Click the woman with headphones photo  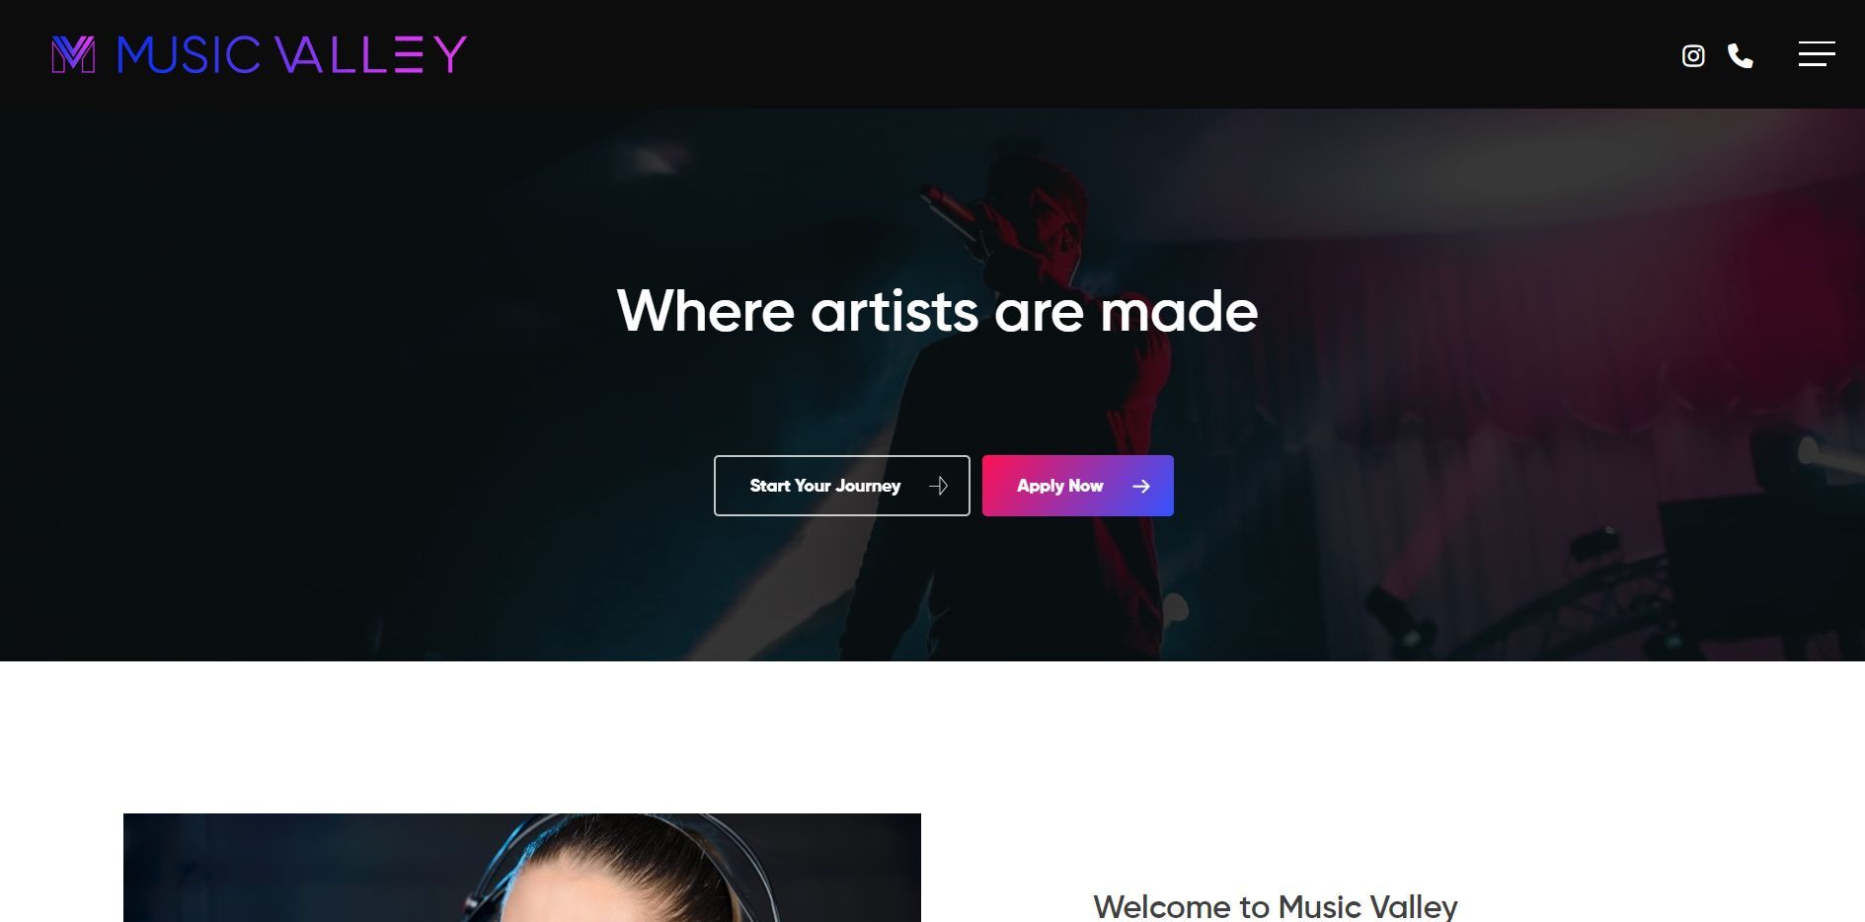click(522, 868)
